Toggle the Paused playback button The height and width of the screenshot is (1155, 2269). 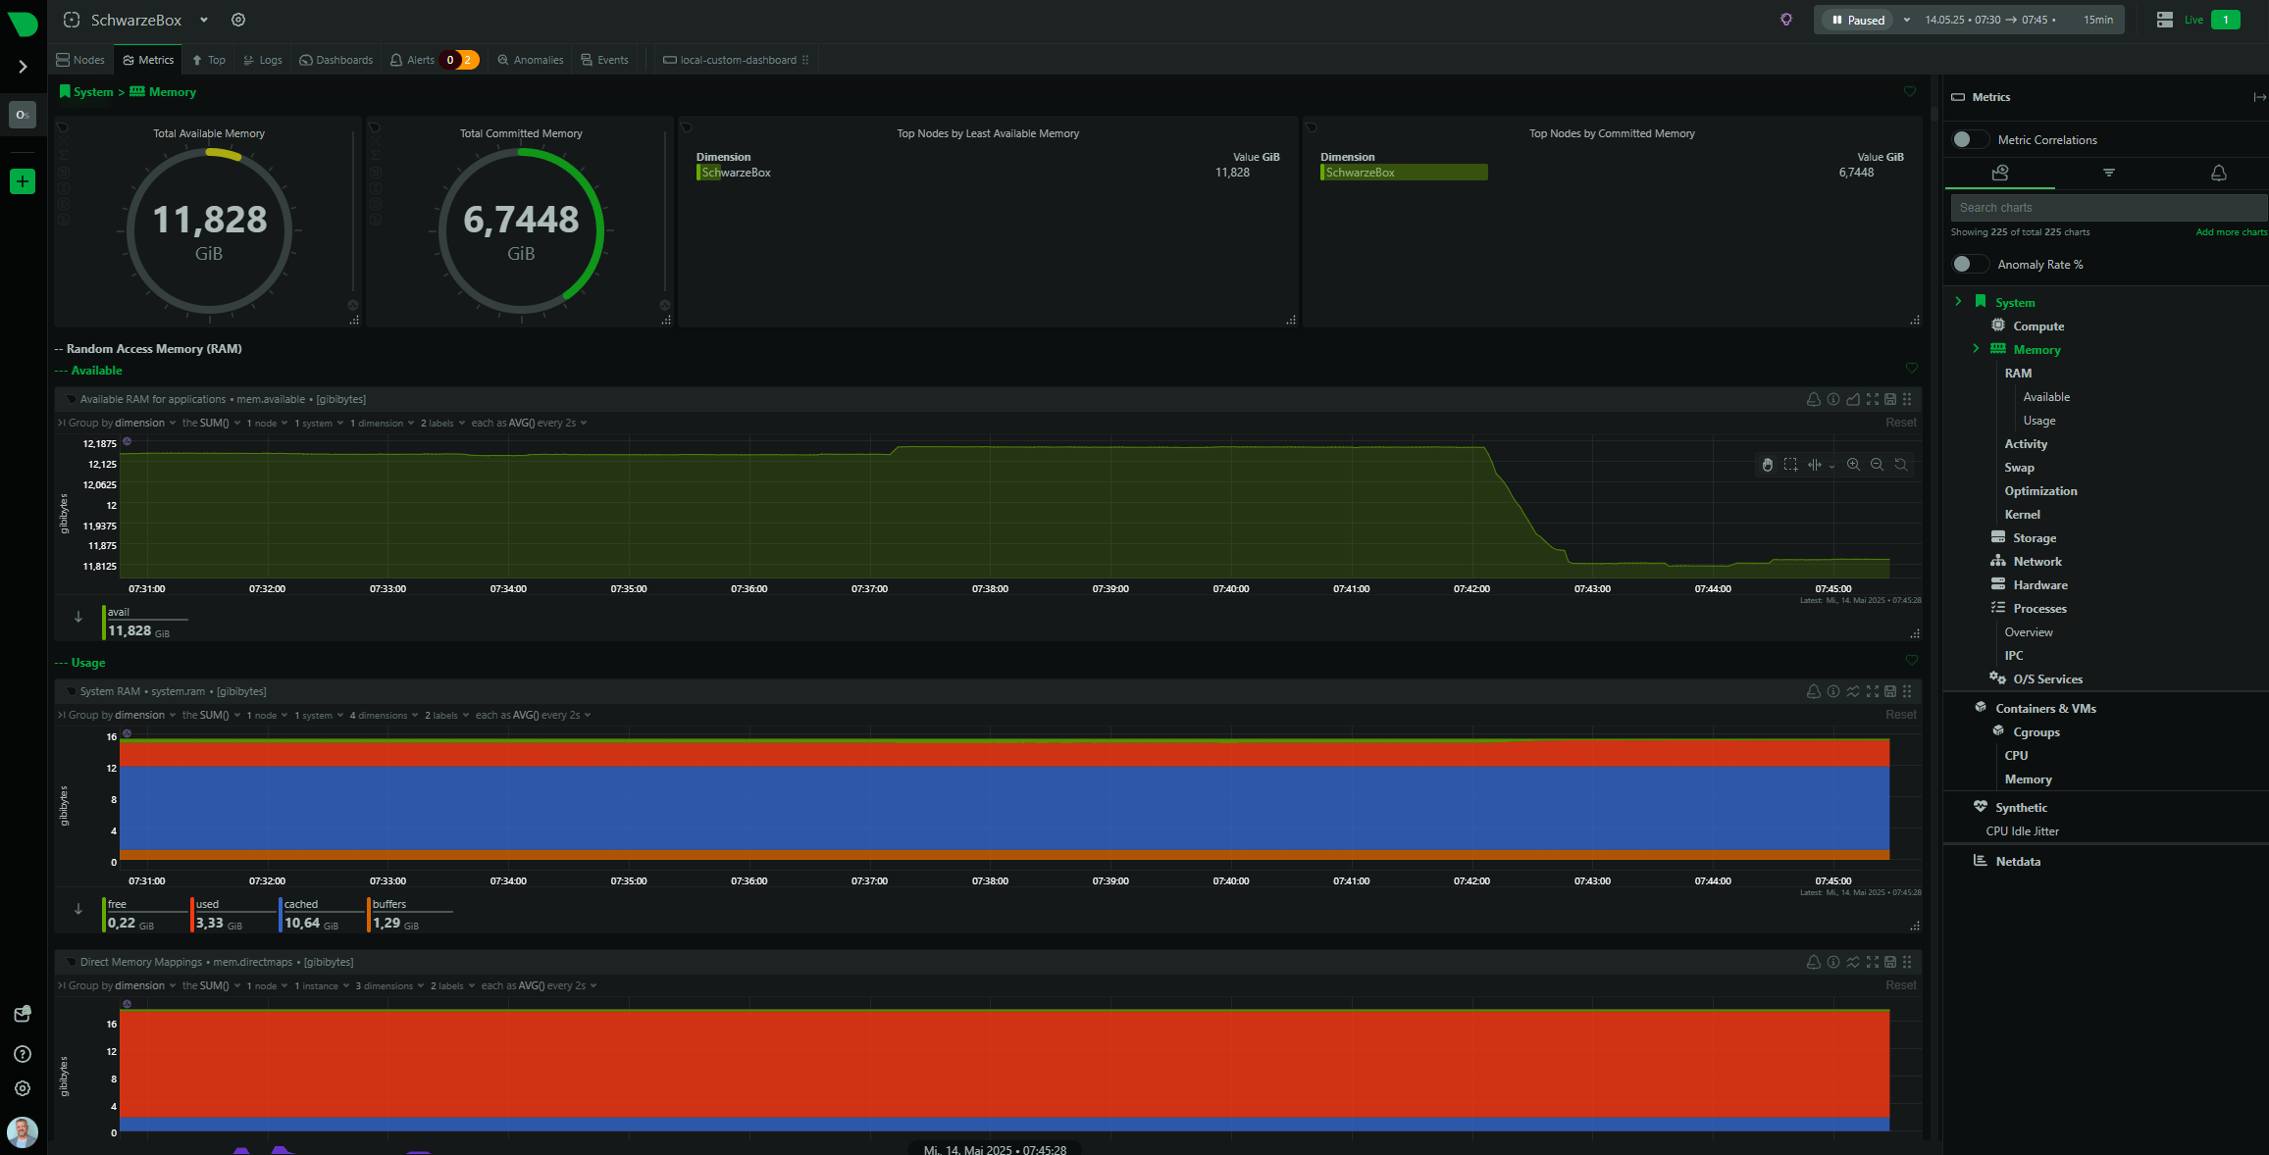tap(1858, 20)
